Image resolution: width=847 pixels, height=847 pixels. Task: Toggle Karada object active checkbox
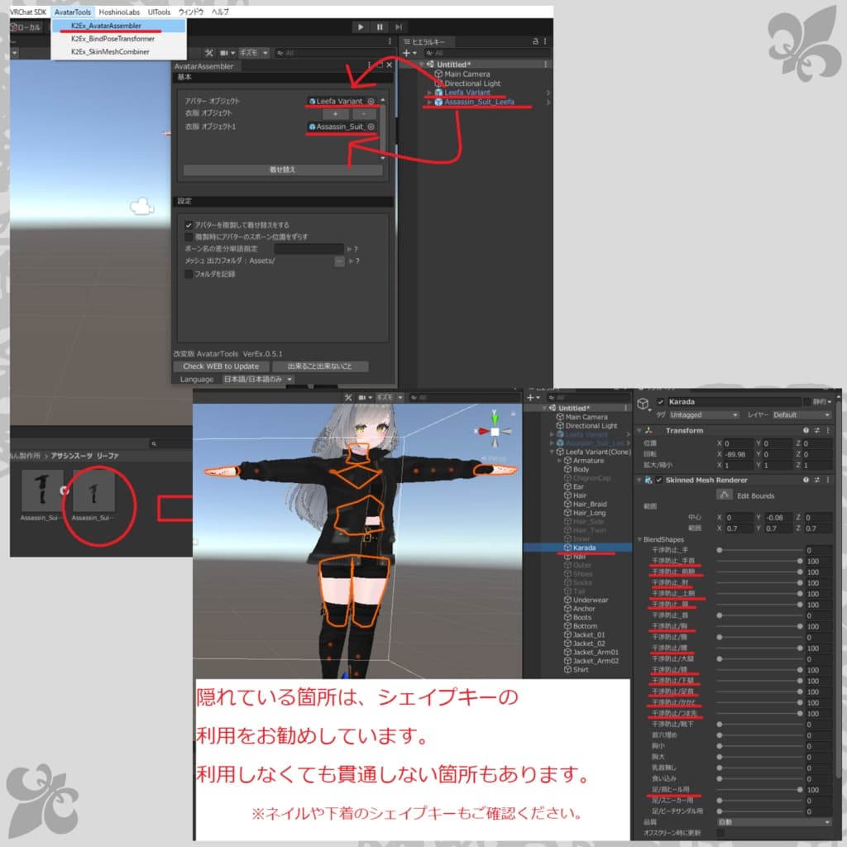[660, 402]
